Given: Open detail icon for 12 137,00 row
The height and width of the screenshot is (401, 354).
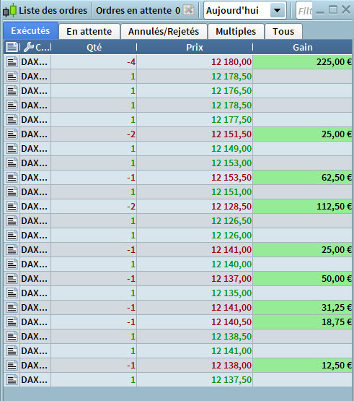Looking at the screenshot, I should pos(12,278).
